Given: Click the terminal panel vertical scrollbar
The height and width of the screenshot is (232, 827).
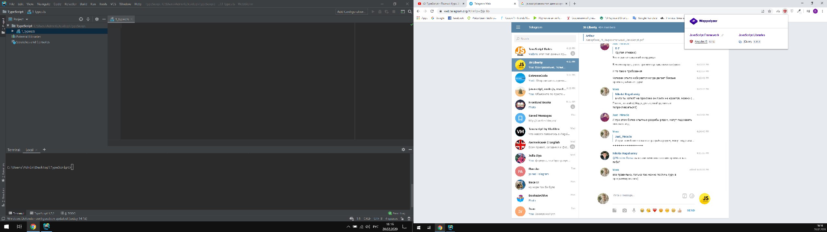Looking at the screenshot, I should [x=412, y=195].
